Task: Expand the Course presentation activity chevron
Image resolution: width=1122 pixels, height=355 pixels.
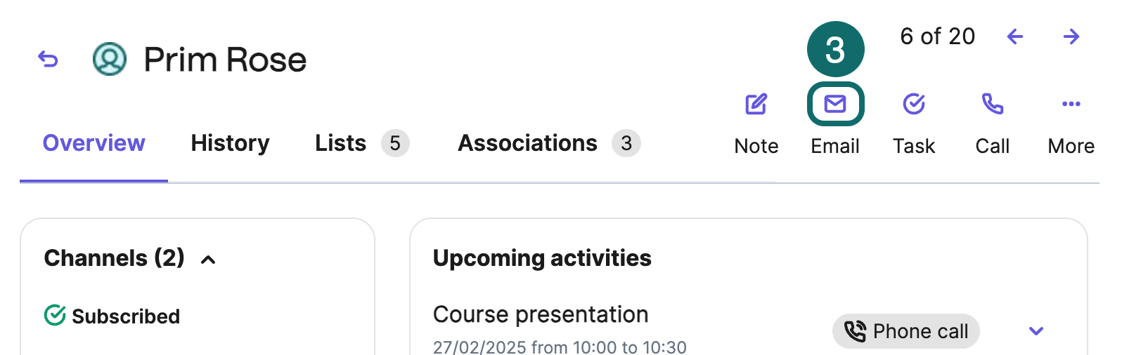Action: [x=1036, y=331]
